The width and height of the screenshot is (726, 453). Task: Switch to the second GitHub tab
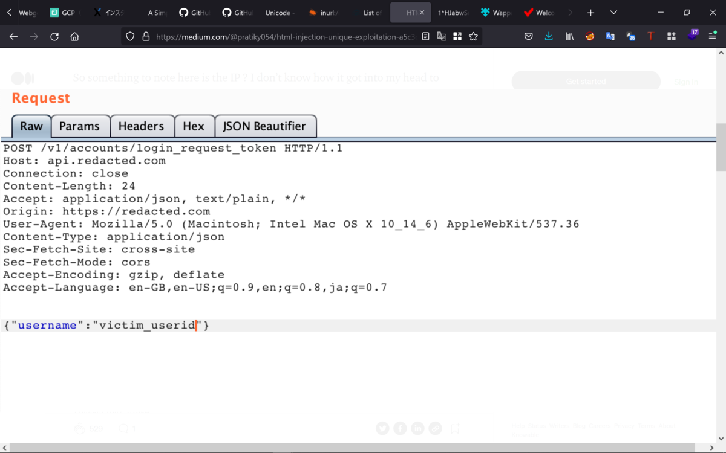(239, 13)
